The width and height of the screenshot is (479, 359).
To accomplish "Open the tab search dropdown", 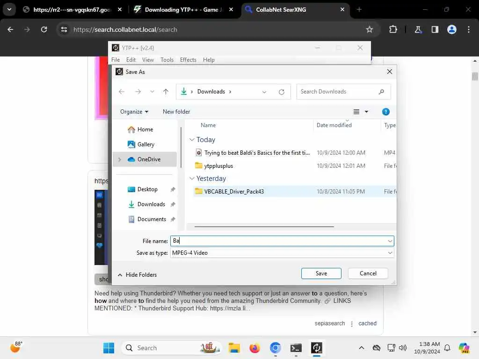I will pyautogui.click(x=9, y=9).
